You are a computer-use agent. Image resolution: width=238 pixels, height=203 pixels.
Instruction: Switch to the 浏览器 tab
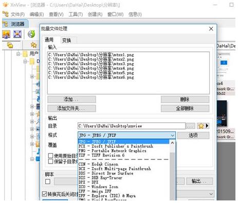click(15, 24)
